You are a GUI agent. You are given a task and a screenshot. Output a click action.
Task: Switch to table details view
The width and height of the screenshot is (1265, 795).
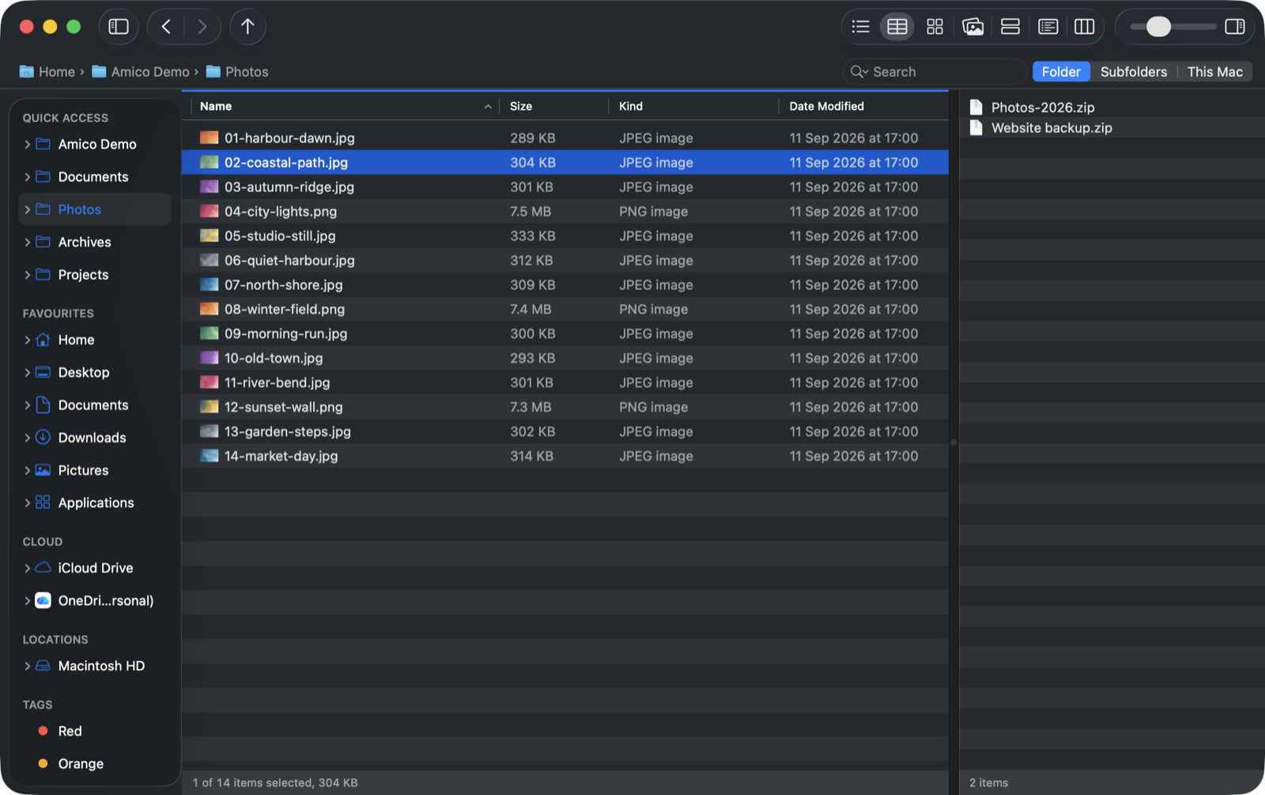point(897,27)
